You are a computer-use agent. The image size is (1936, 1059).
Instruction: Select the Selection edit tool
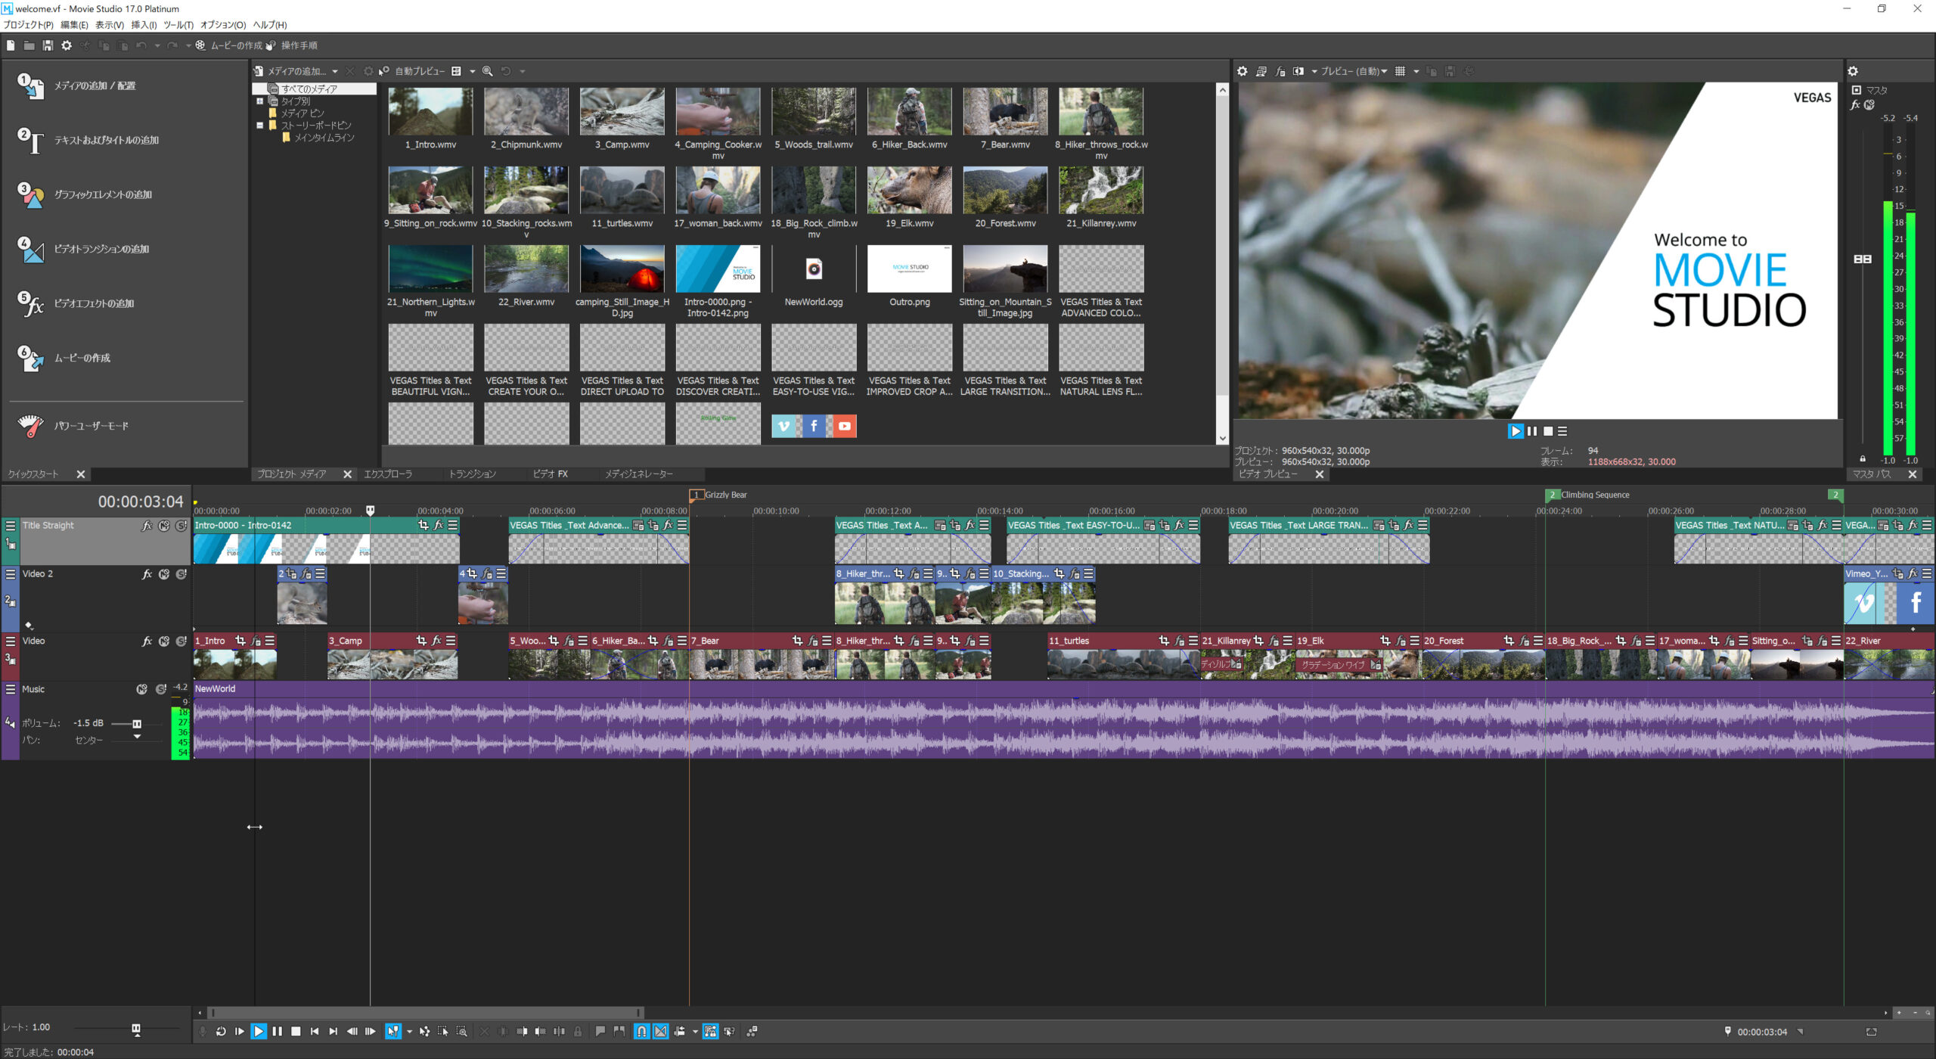[x=443, y=1031]
